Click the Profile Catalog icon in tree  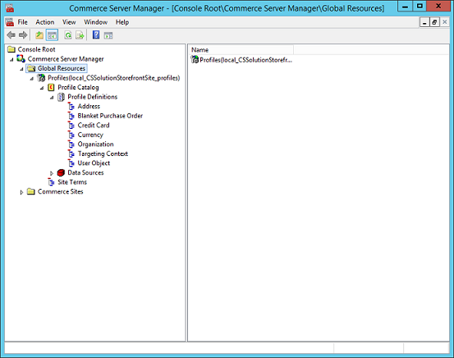pyautogui.click(x=51, y=87)
